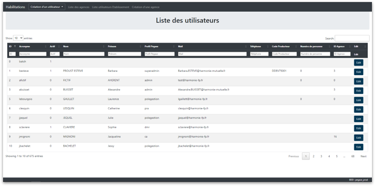Viewport: 375px width, 186px height.
Task: Sort table by Code Producteur column header
Action: click(284, 47)
